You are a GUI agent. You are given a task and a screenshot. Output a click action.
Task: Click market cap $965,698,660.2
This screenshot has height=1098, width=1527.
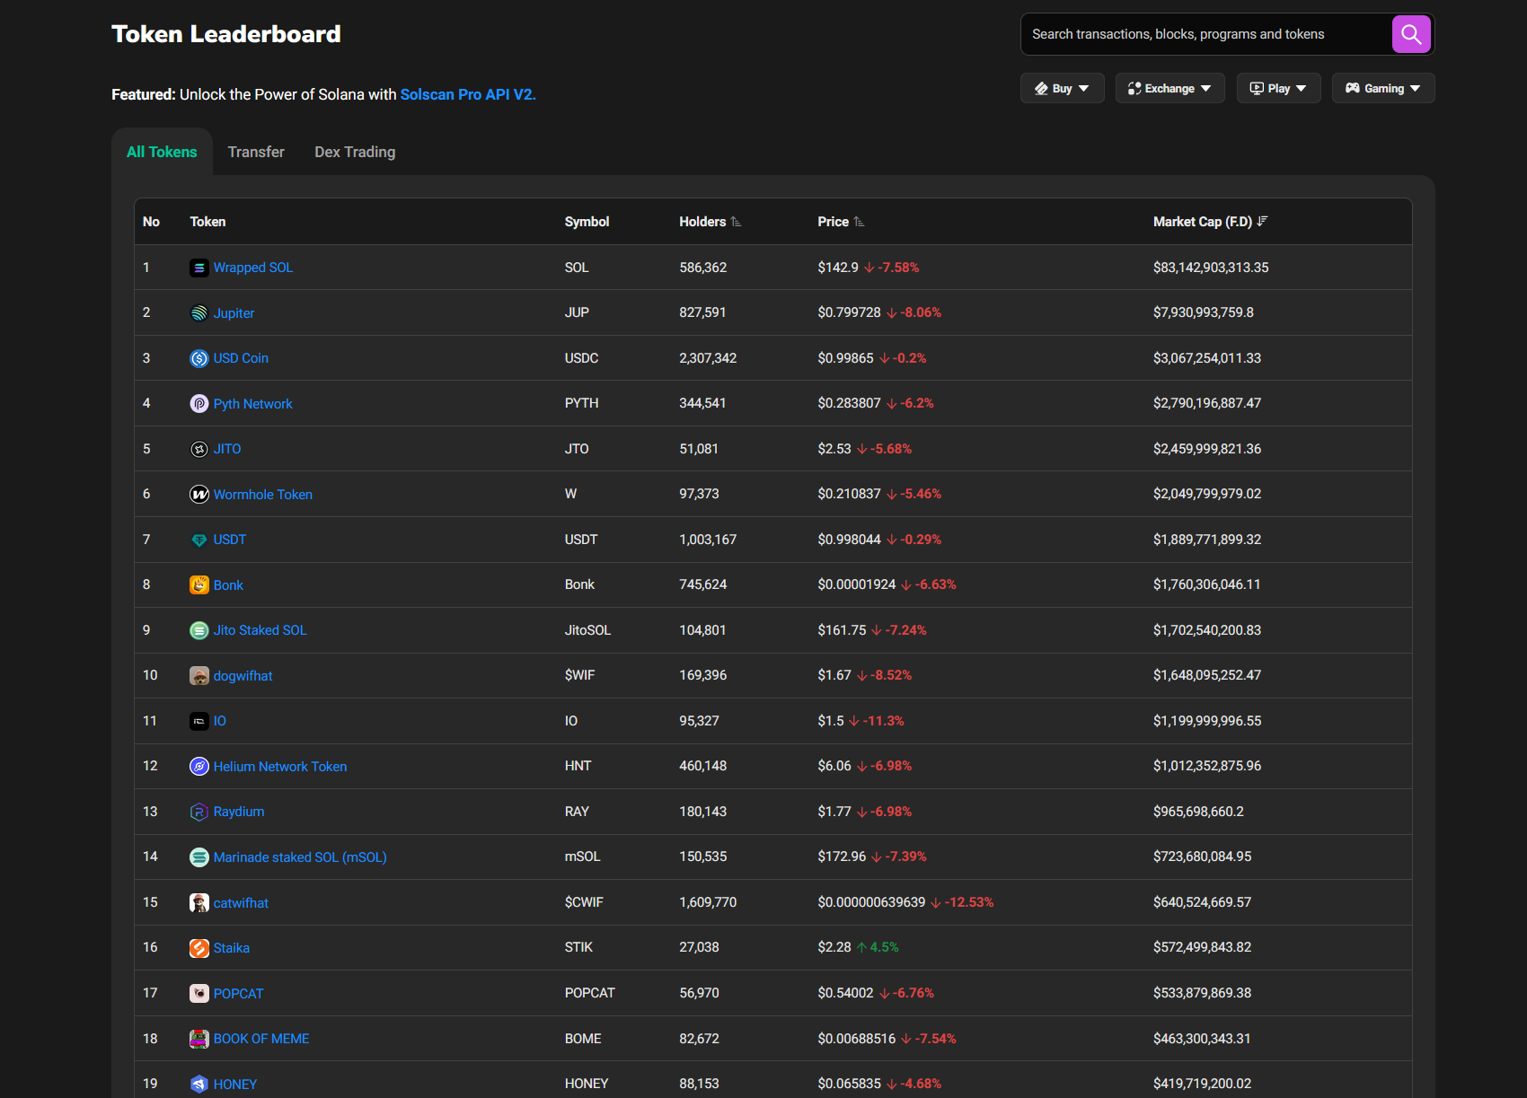(1198, 812)
